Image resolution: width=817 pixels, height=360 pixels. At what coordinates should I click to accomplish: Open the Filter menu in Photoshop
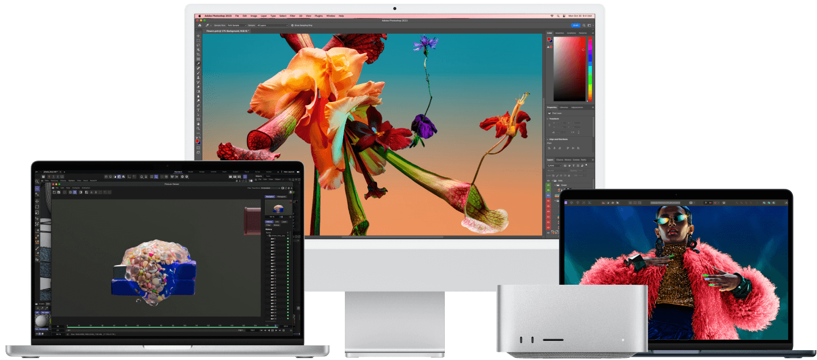click(292, 16)
